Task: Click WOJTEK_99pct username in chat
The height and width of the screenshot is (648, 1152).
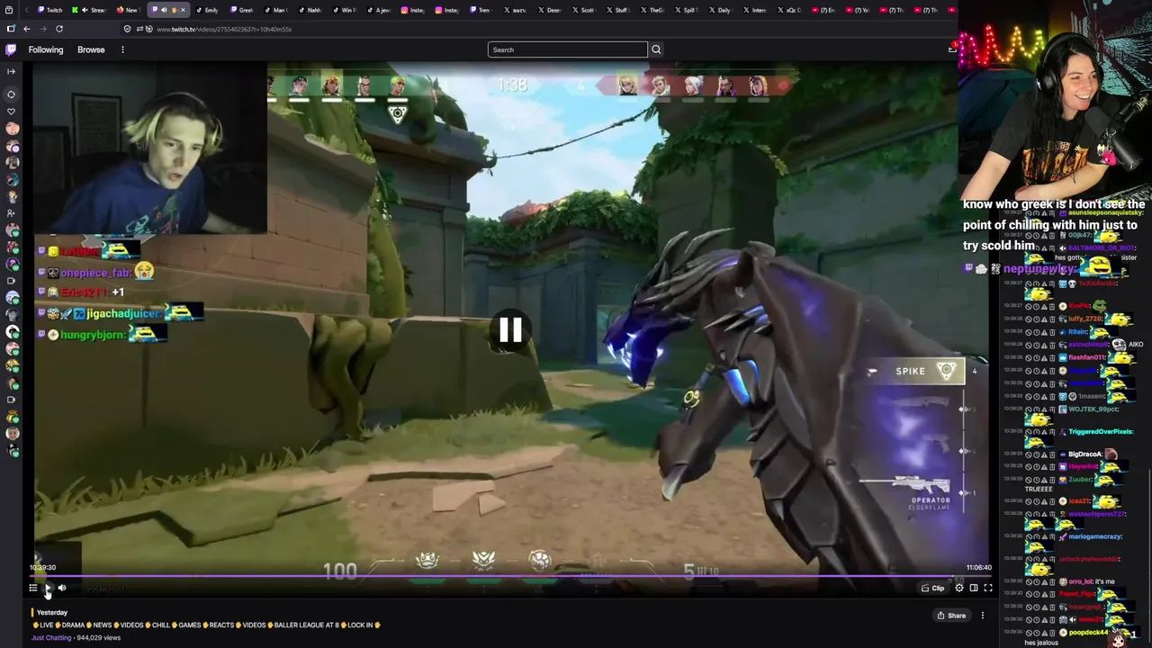Action: [x=1094, y=409]
